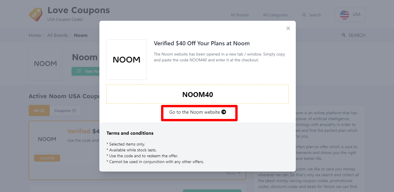The image size is (394, 192).
Task: Switch to the All (2) tab
Action: click(39, 110)
